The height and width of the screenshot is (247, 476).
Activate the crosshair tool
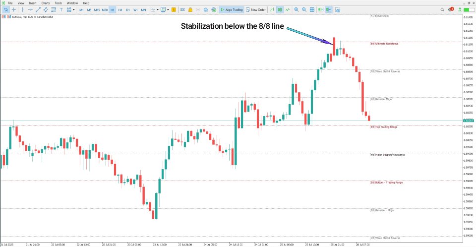tap(14, 10)
